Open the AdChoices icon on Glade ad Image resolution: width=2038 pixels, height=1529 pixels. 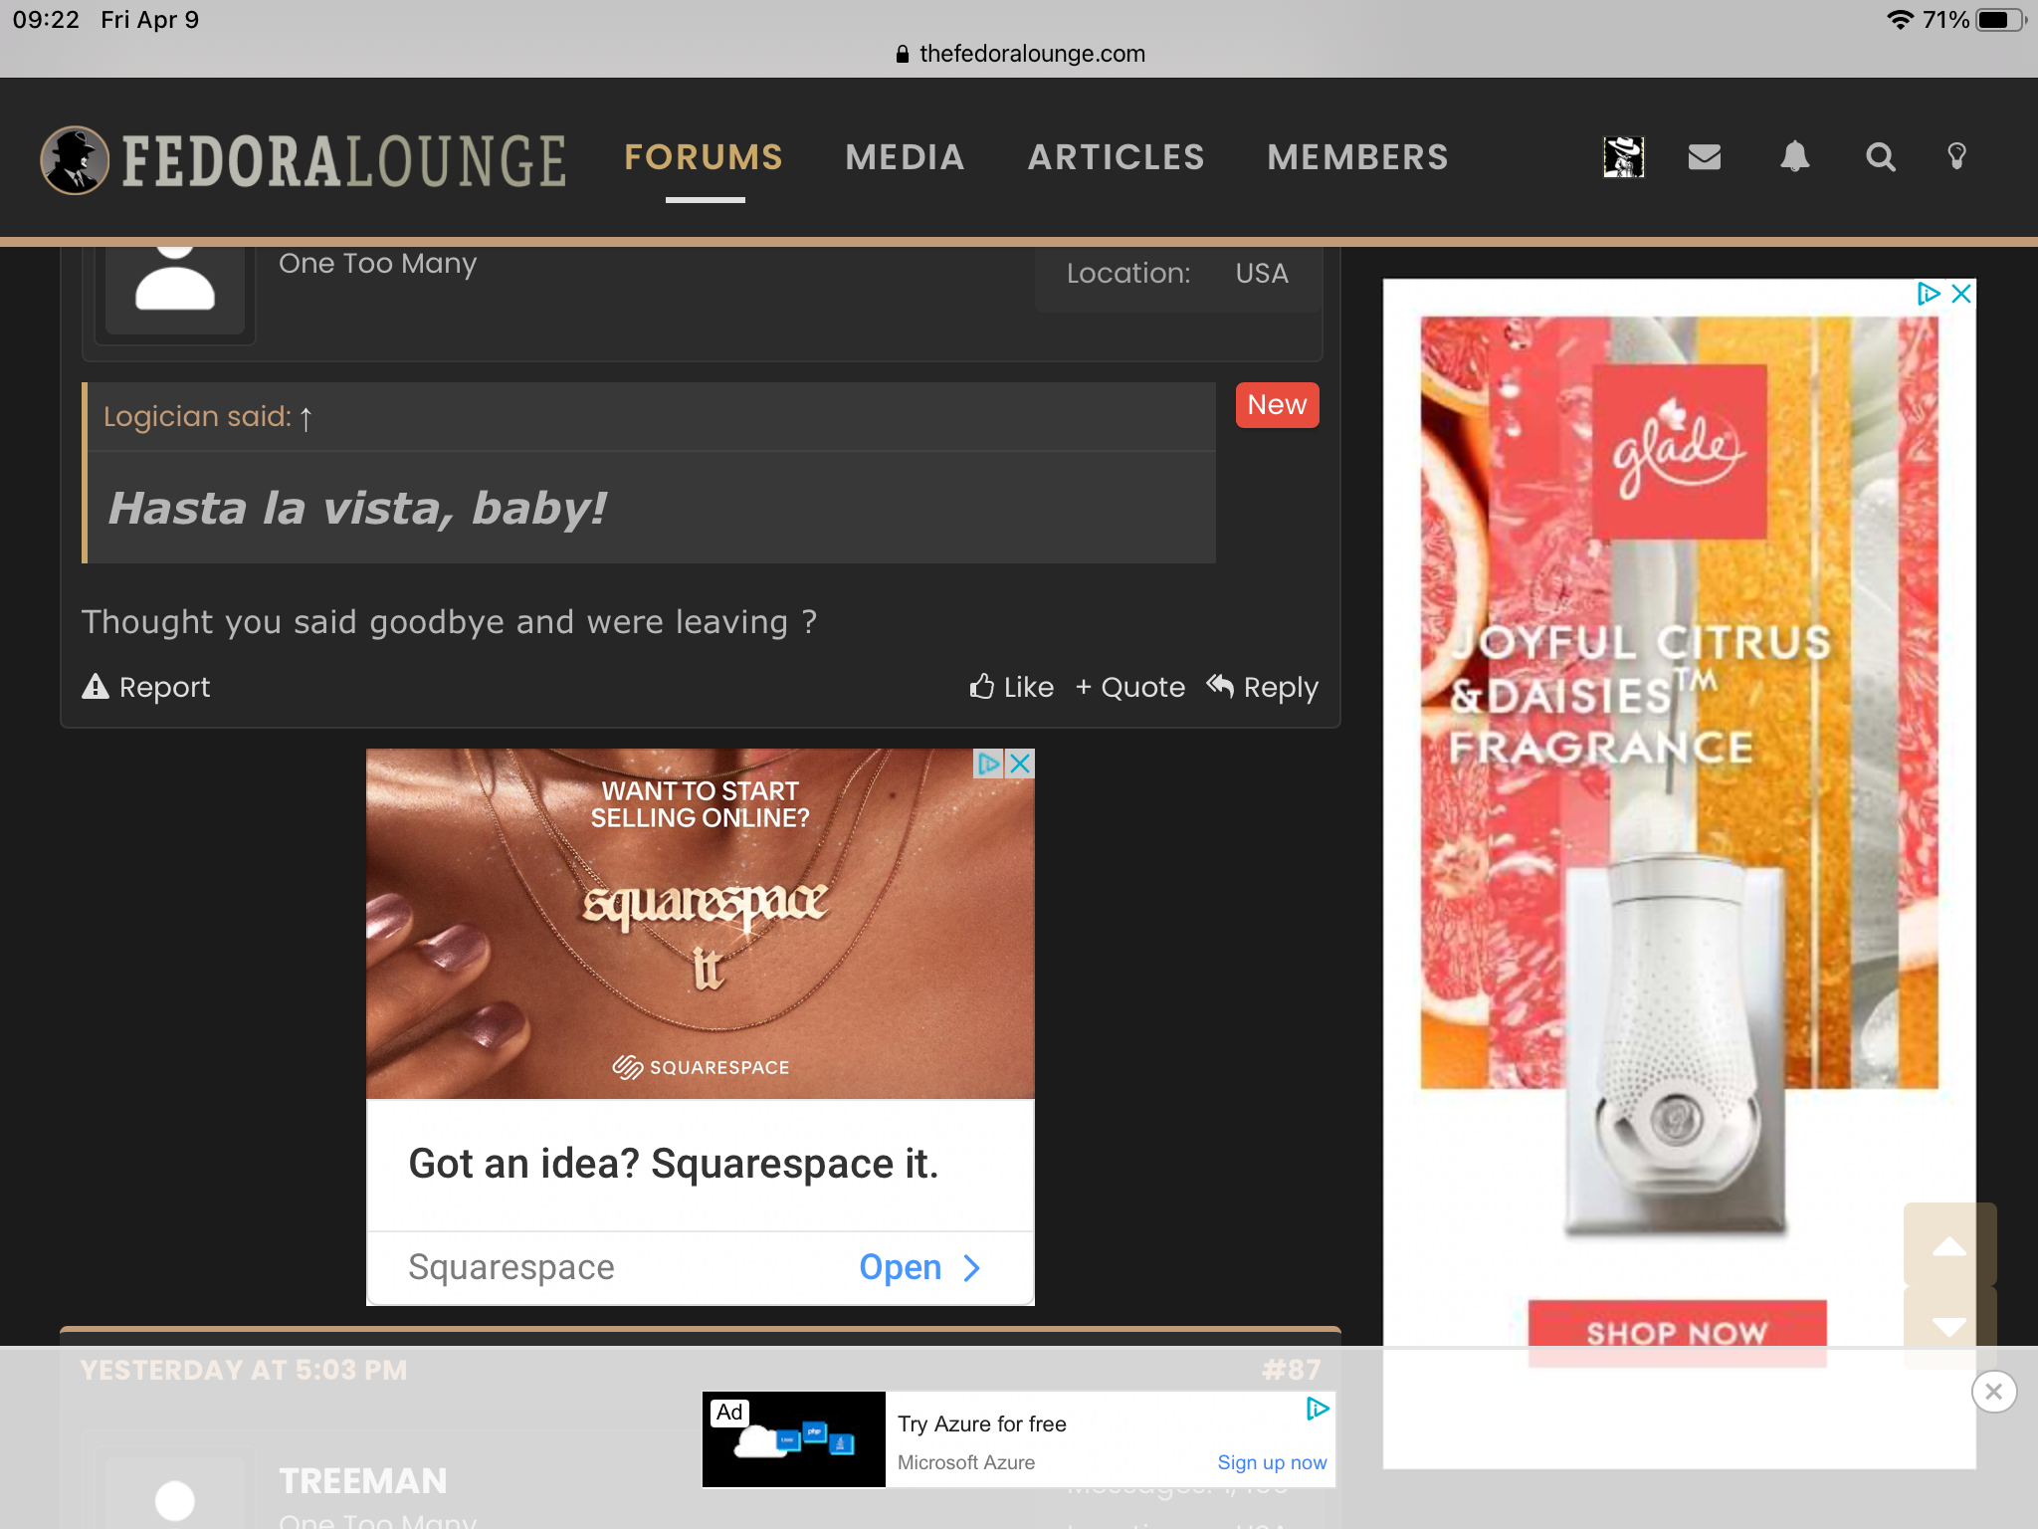point(1929,294)
